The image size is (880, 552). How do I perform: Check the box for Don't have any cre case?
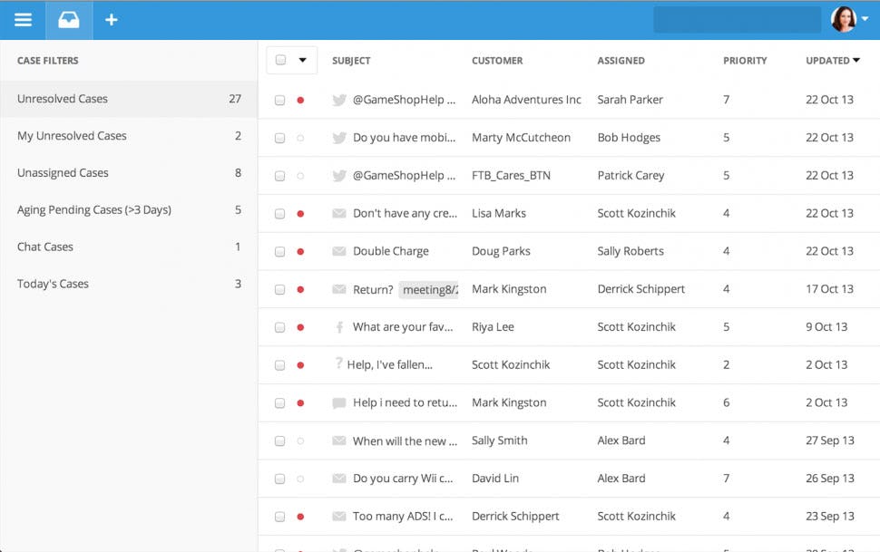click(279, 214)
